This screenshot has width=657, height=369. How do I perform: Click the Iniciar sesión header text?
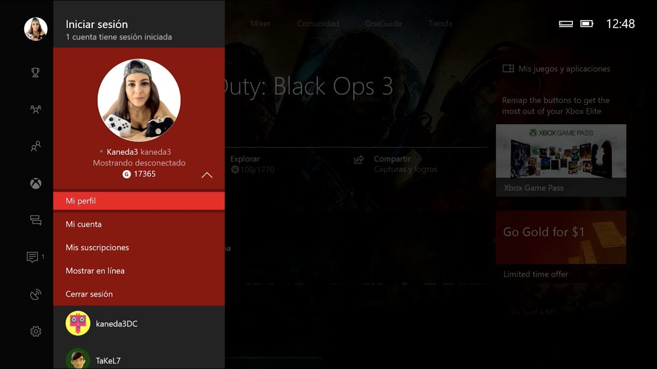click(x=96, y=24)
